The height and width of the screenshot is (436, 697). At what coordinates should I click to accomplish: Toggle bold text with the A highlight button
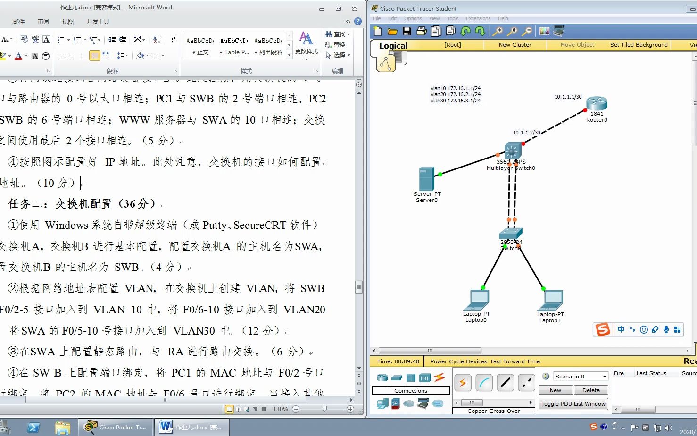click(x=34, y=56)
